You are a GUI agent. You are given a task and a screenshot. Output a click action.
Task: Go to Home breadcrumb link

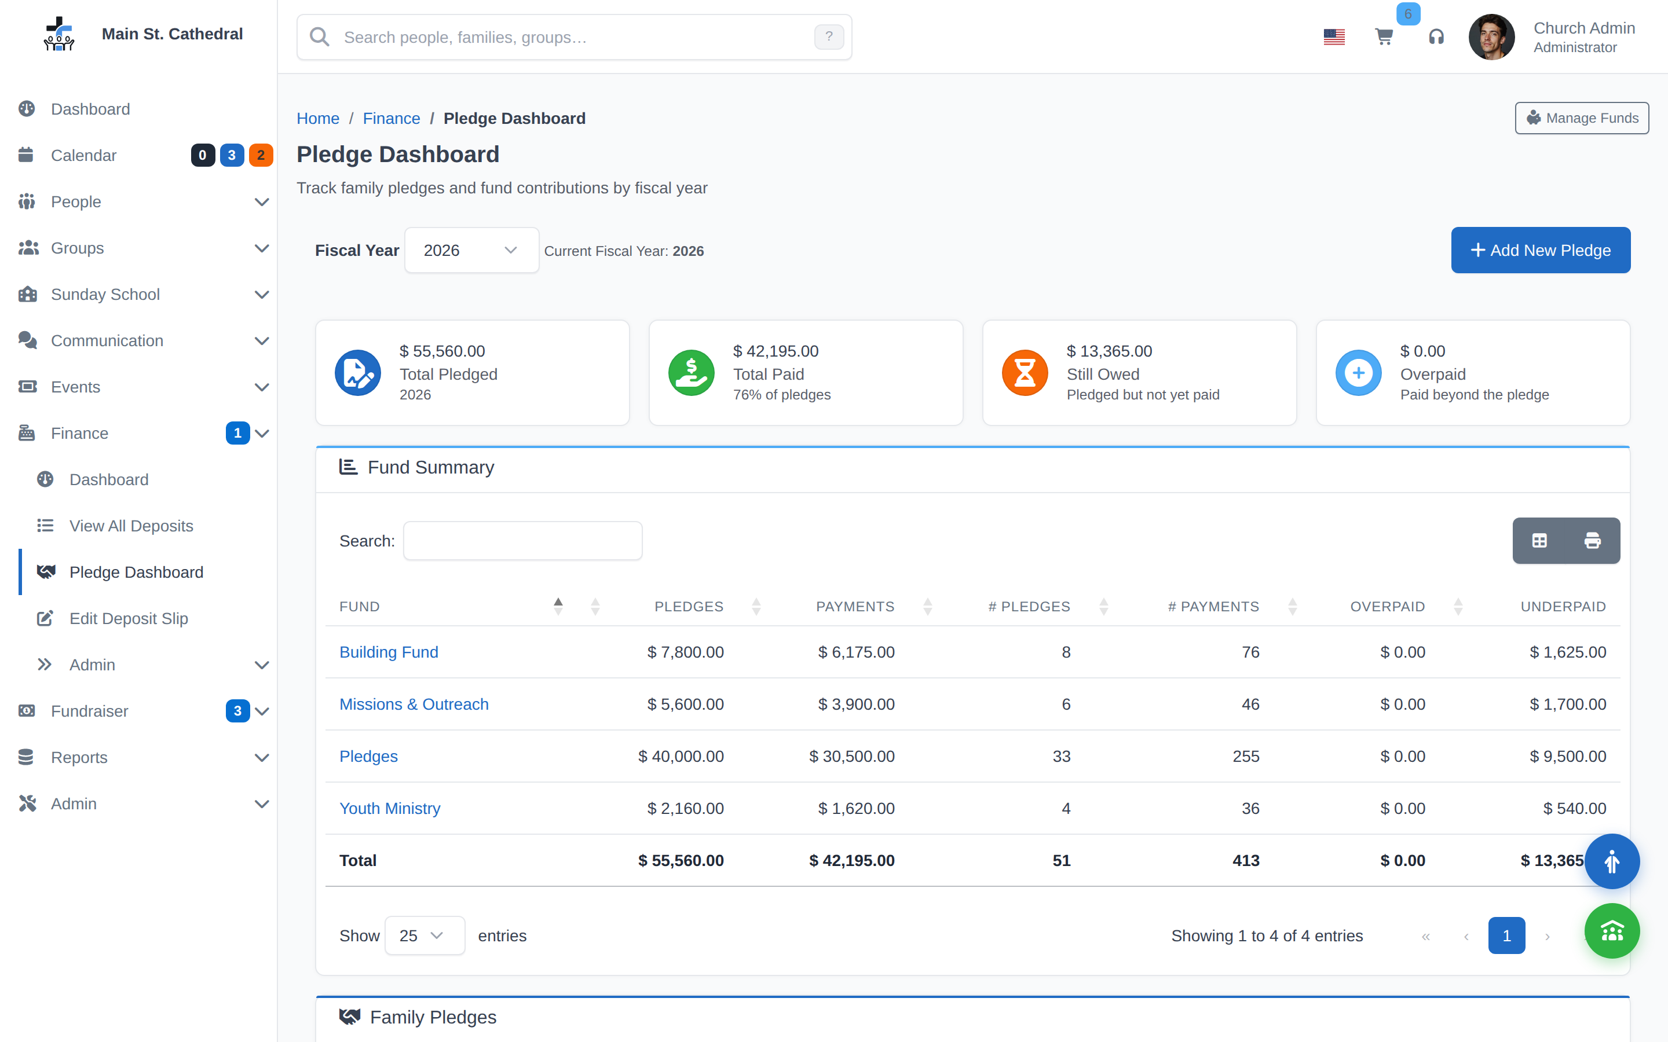pyautogui.click(x=318, y=119)
